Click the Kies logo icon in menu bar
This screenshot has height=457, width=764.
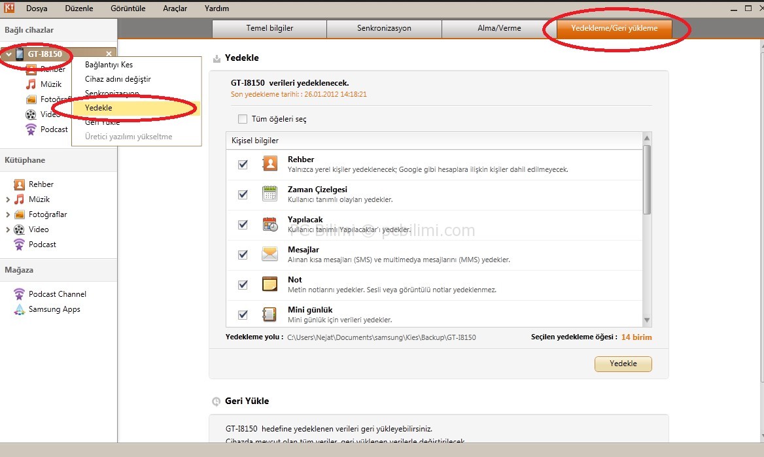[x=9, y=7]
